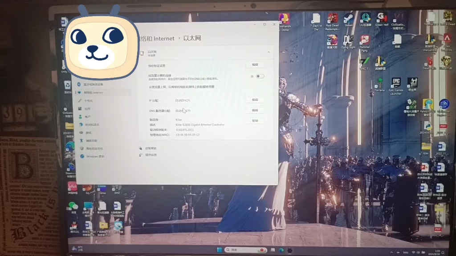This screenshot has width=456, height=256.
Task: Select the Recycle Bin desktop icon
Action: click(68, 87)
